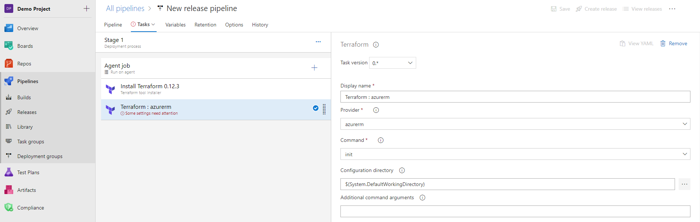This screenshot has height=222, width=700.
Task: Click the Demo Project DP avatar icon
Action: [9, 8]
